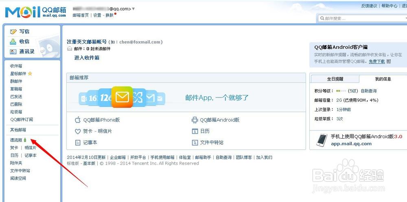Open 漂流瓶 in sidebar
Viewport: 407px width, 202px height.
pyautogui.click(x=16, y=140)
